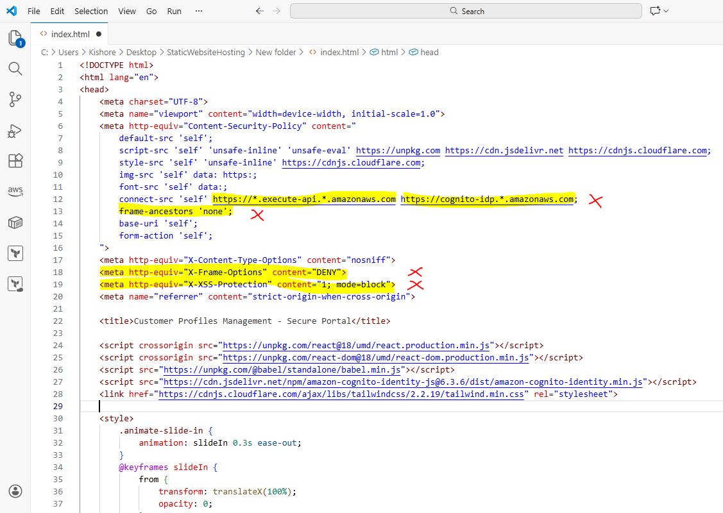Open the Run and Debug view
The height and width of the screenshot is (513, 723).
tap(15, 130)
